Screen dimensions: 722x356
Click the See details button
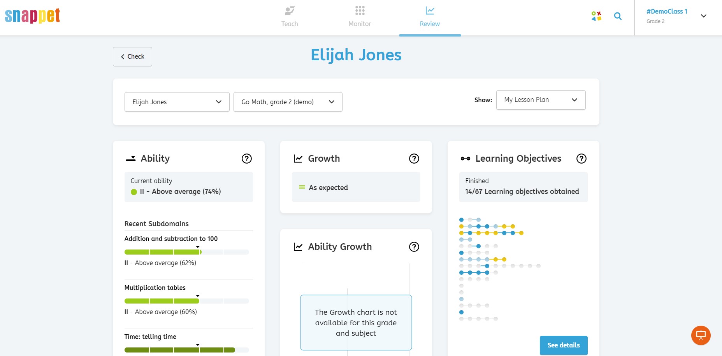(564, 345)
